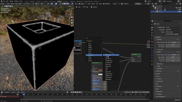Click the Blender logo icon

pos(2,1)
